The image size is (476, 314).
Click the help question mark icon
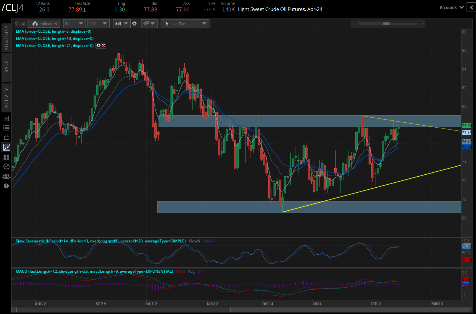6,186
